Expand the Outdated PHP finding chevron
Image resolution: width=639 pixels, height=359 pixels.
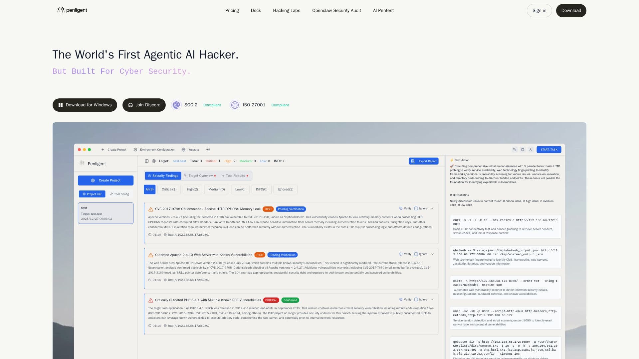[x=432, y=300]
